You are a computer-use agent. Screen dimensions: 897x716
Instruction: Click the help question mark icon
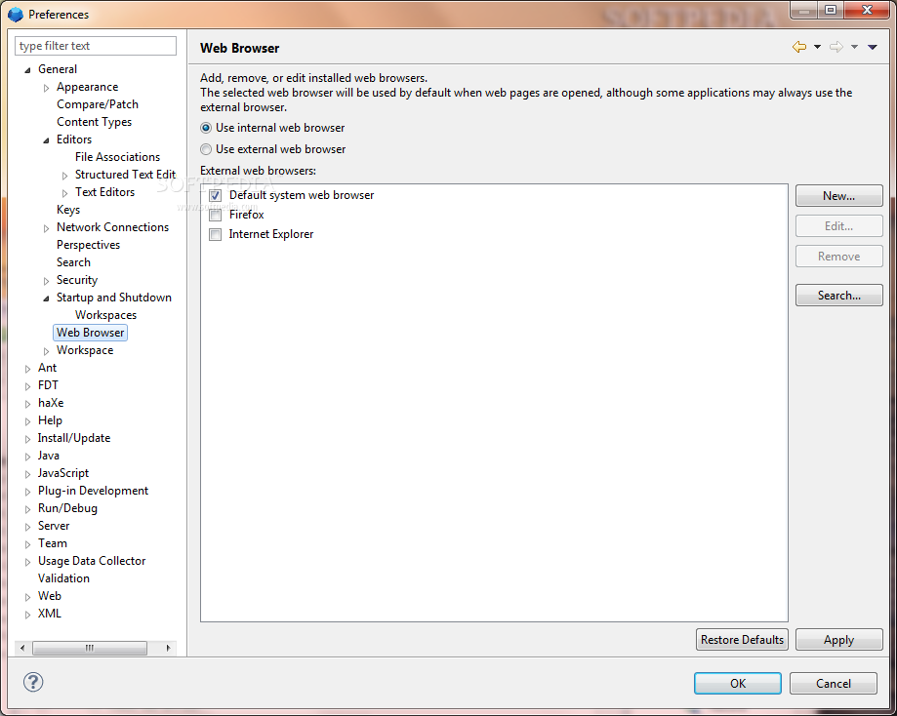pyautogui.click(x=33, y=682)
